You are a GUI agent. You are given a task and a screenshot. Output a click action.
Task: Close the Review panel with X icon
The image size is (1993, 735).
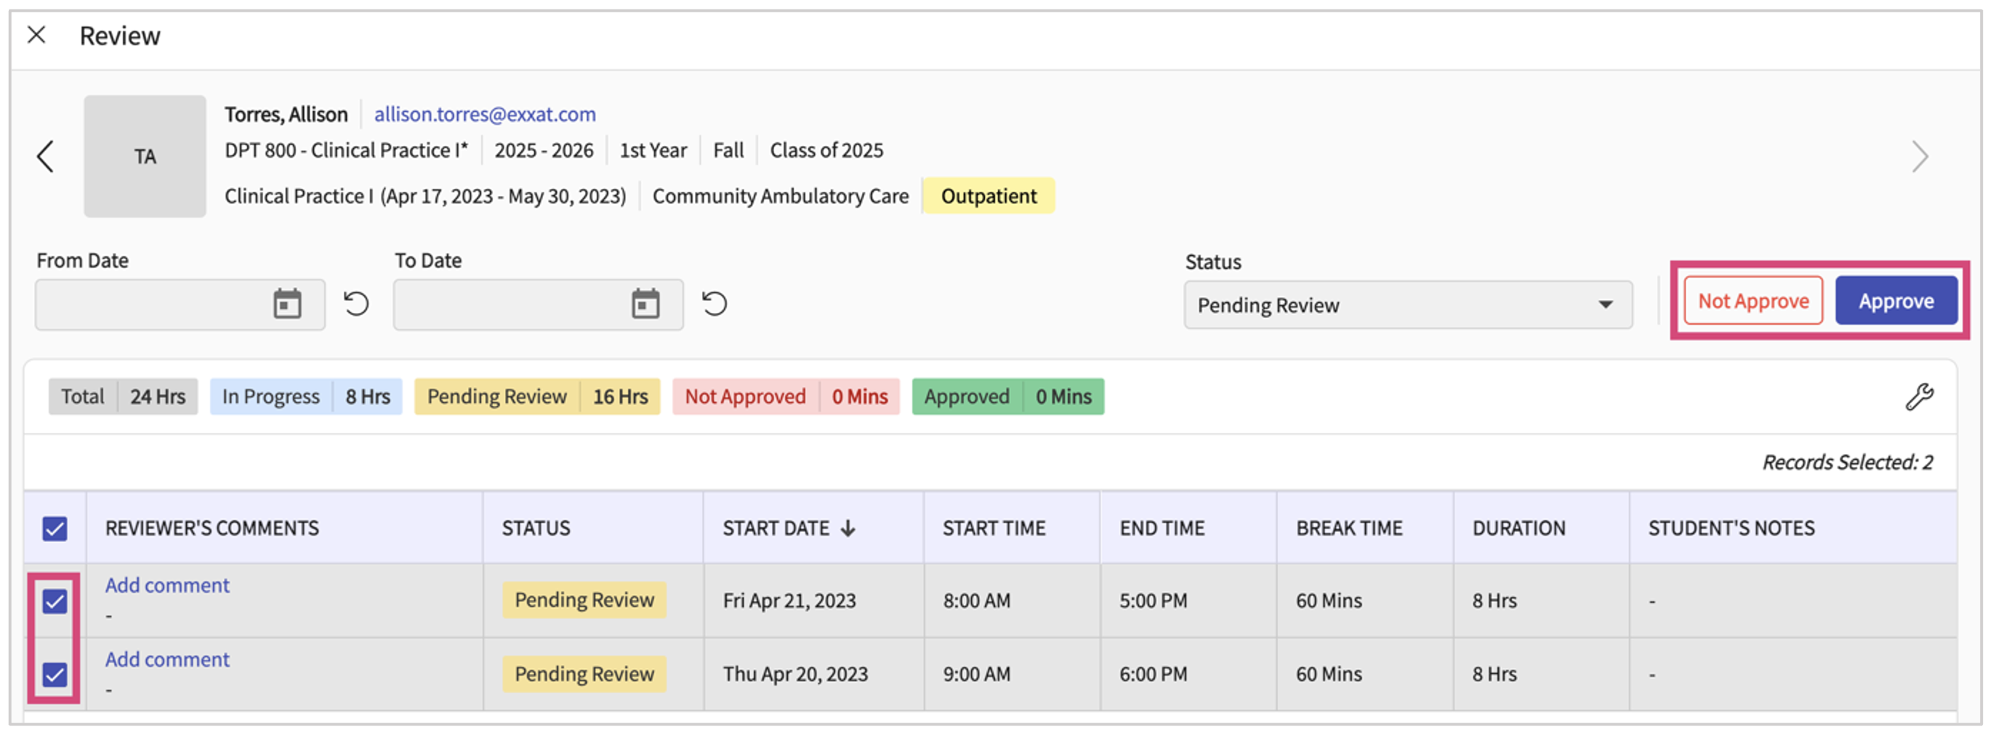click(x=36, y=35)
